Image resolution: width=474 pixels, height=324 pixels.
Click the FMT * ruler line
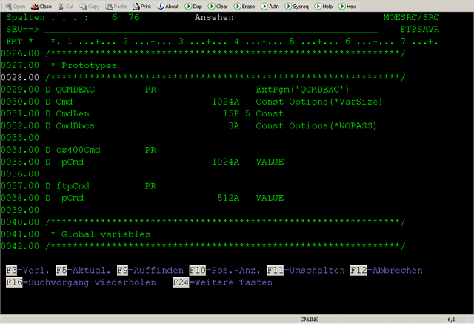pyautogui.click(x=222, y=42)
